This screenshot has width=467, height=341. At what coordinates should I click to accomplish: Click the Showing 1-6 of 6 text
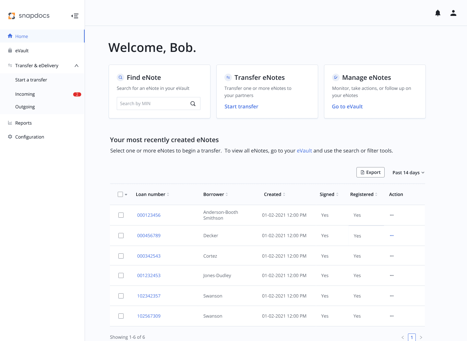[127, 337]
